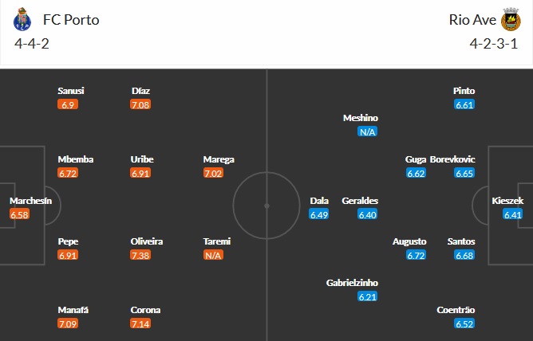Select defender Pepe in Porto's lineup

(x=69, y=241)
